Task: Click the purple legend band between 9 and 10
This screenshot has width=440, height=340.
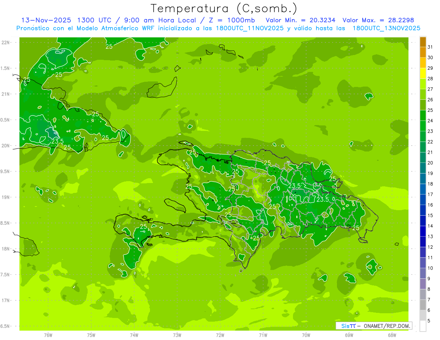Action: point(423,274)
